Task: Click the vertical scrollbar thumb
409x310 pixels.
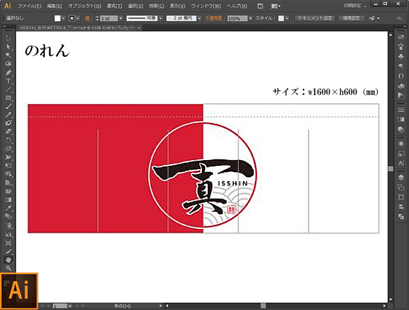Action: pos(390,168)
